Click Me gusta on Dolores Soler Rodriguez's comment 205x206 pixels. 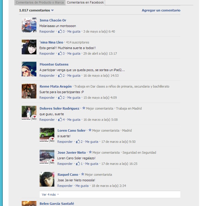(74, 120)
